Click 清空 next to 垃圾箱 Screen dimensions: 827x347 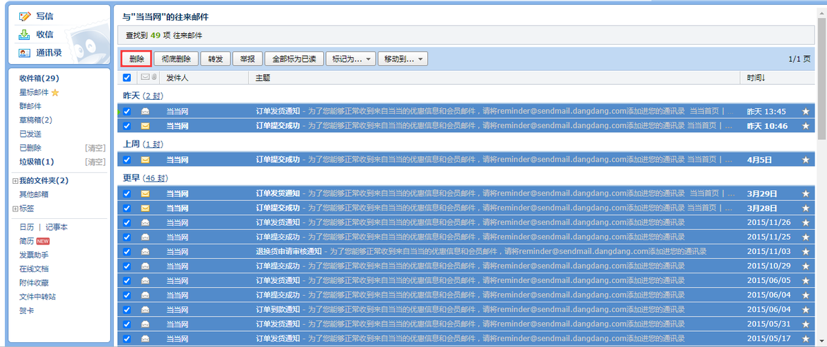95,162
